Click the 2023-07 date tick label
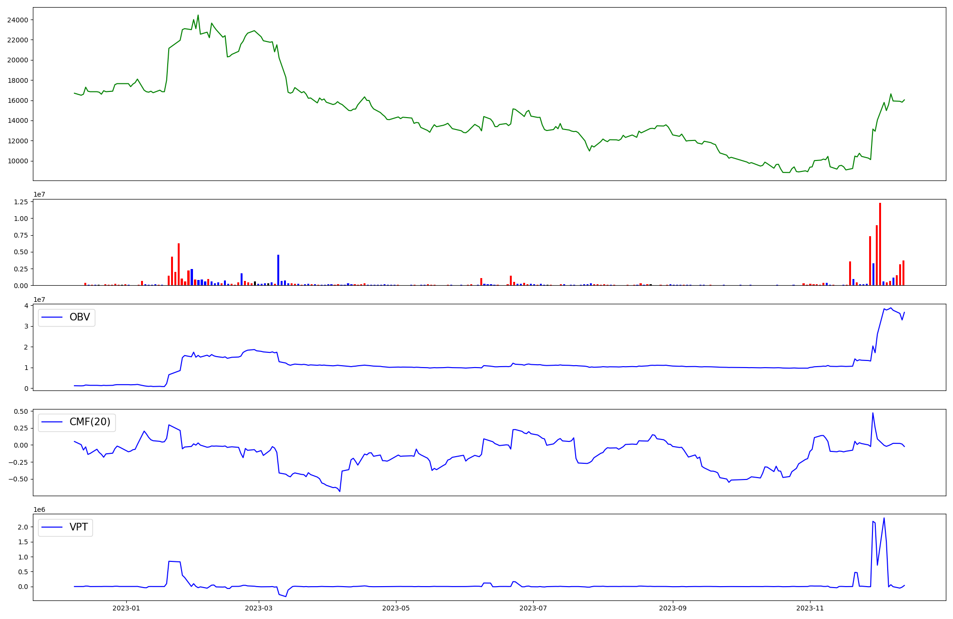Image resolution: width=953 pixels, height=619 pixels. click(533, 608)
